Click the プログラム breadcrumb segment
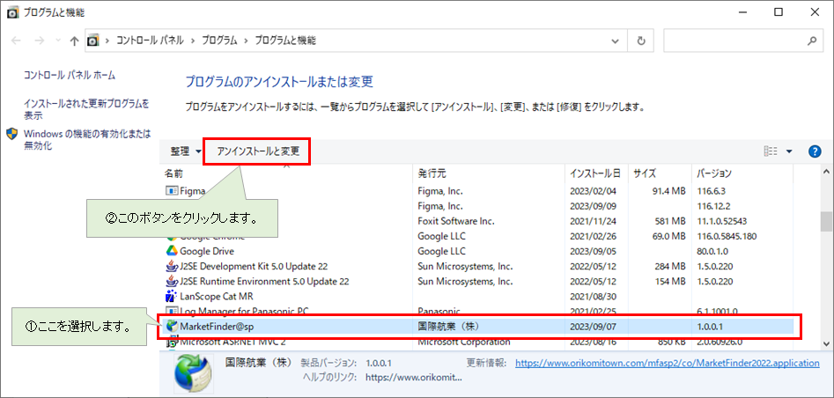This screenshot has height=398, width=834. pyautogui.click(x=219, y=41)
